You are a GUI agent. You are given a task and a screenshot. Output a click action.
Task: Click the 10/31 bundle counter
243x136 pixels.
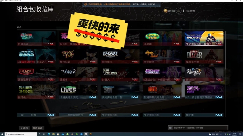pos(19,27)
